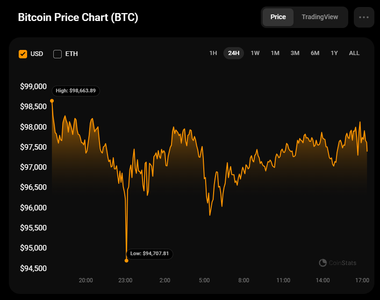Select the 1M time range
Image resolution: width=380 pixels, height=300 pixels.
275,53
